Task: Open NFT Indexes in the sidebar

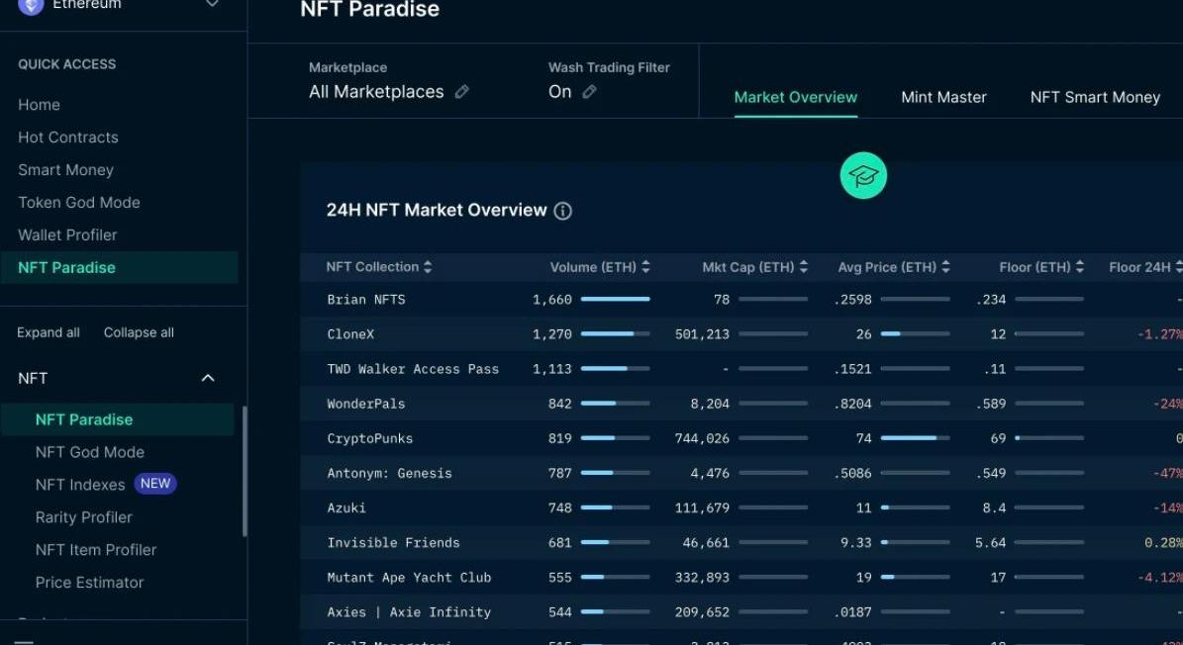Action: (x=80, y=485)
